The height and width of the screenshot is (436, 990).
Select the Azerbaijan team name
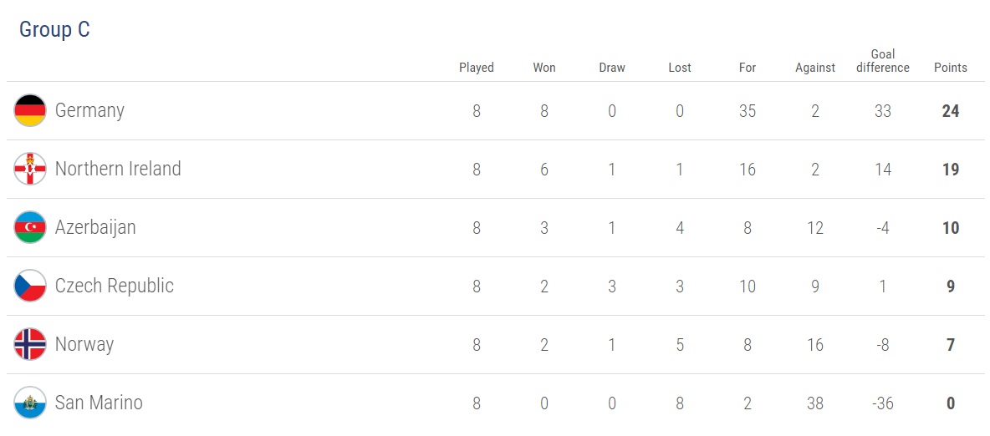pyautogui.click(x=95, y=227)
